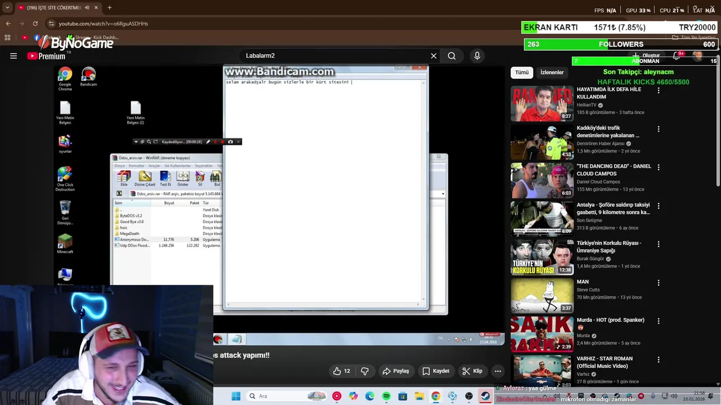
Task: Dislike the current video
Action: pos(364,371)
